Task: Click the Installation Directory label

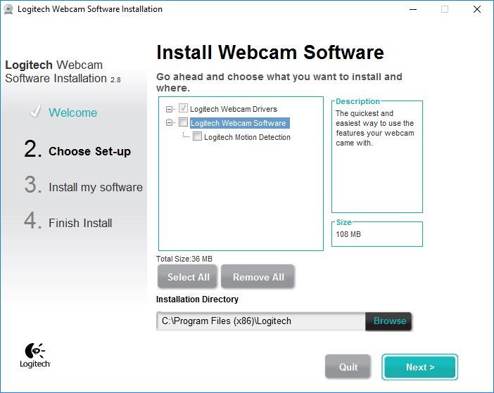Action: click(197, 299)
